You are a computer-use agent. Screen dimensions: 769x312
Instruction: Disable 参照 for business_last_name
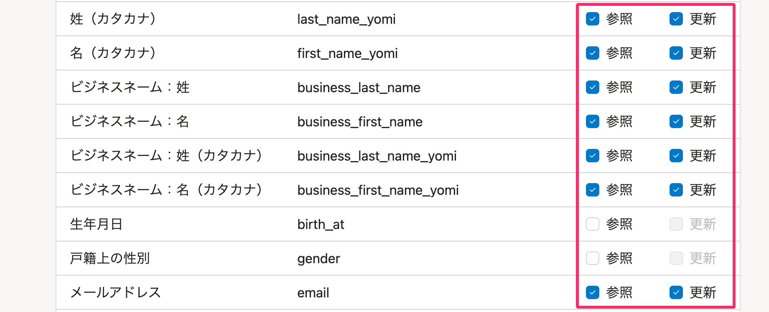pos(592,87)
